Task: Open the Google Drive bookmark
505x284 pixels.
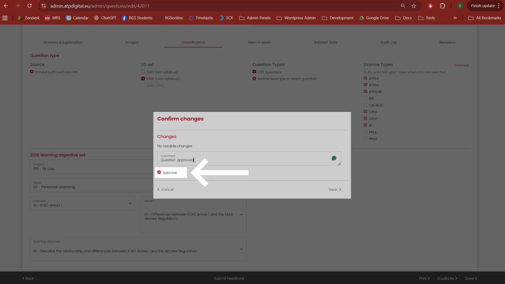Action: coord(374,18)
